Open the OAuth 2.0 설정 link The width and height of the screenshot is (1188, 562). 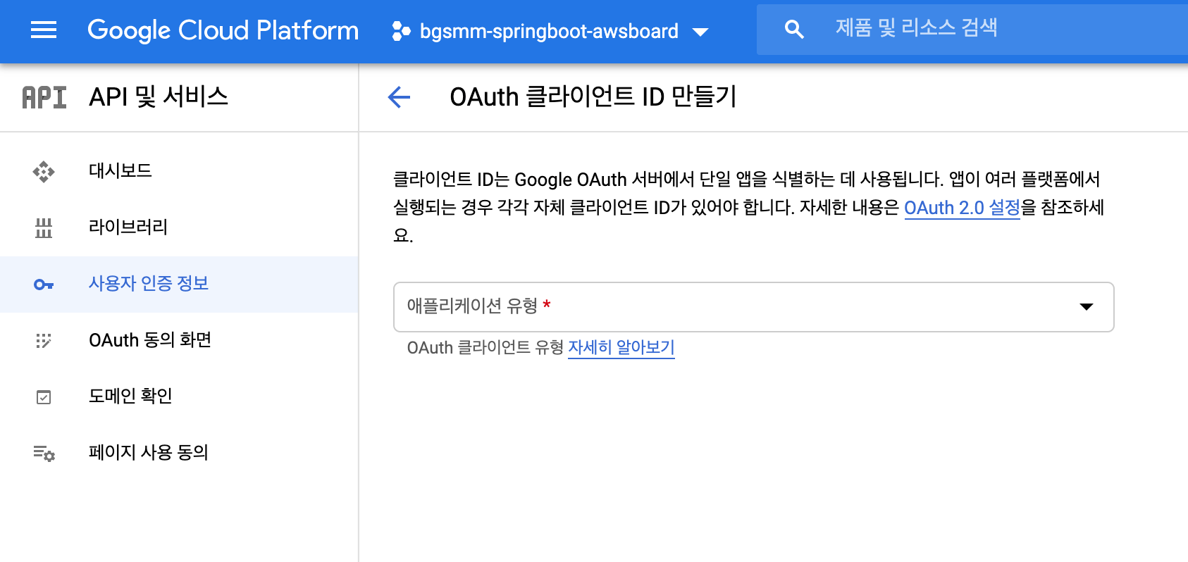pyautogui.click(x=962, y=208)
